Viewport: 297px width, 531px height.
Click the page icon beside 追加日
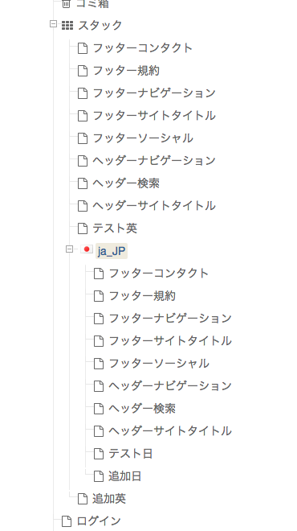point(98,476)
